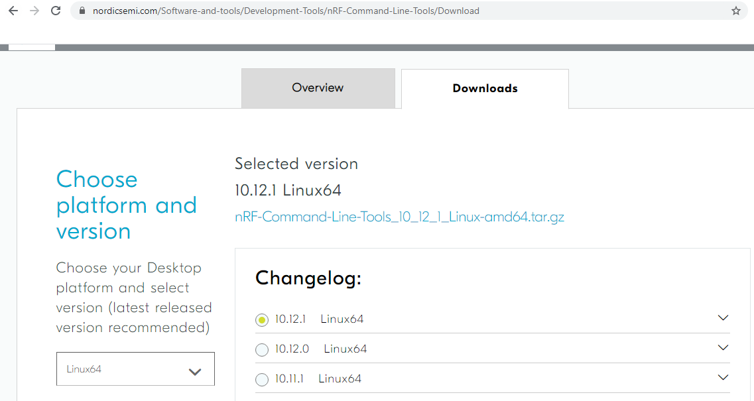
Task: Click the browser forward arrow
Action: 34,11
